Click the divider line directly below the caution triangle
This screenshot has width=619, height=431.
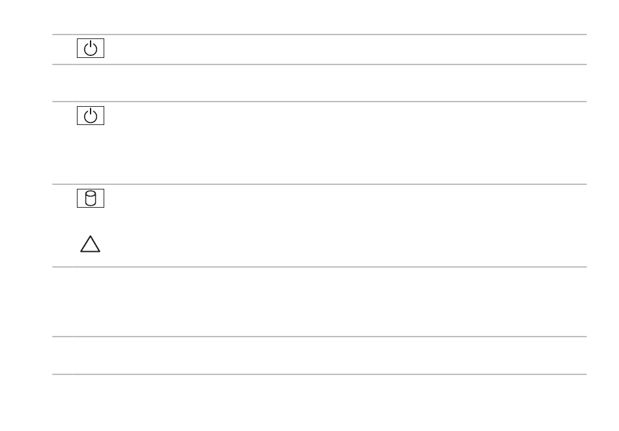319,266
